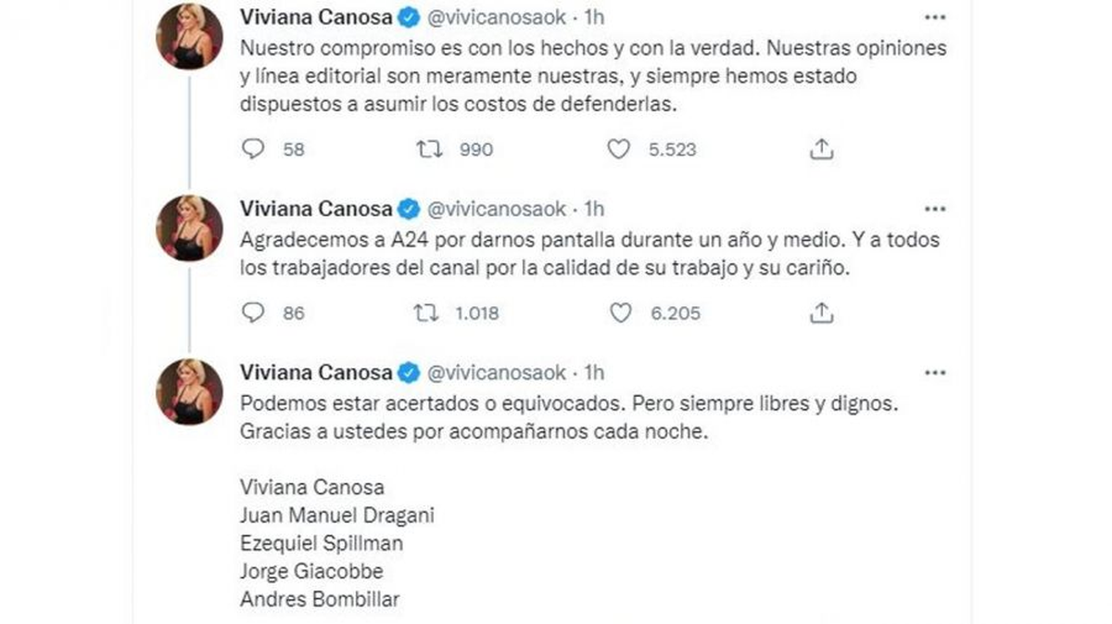Click the avatar on the A24 tweet
1112x624 pixels.
189,227
